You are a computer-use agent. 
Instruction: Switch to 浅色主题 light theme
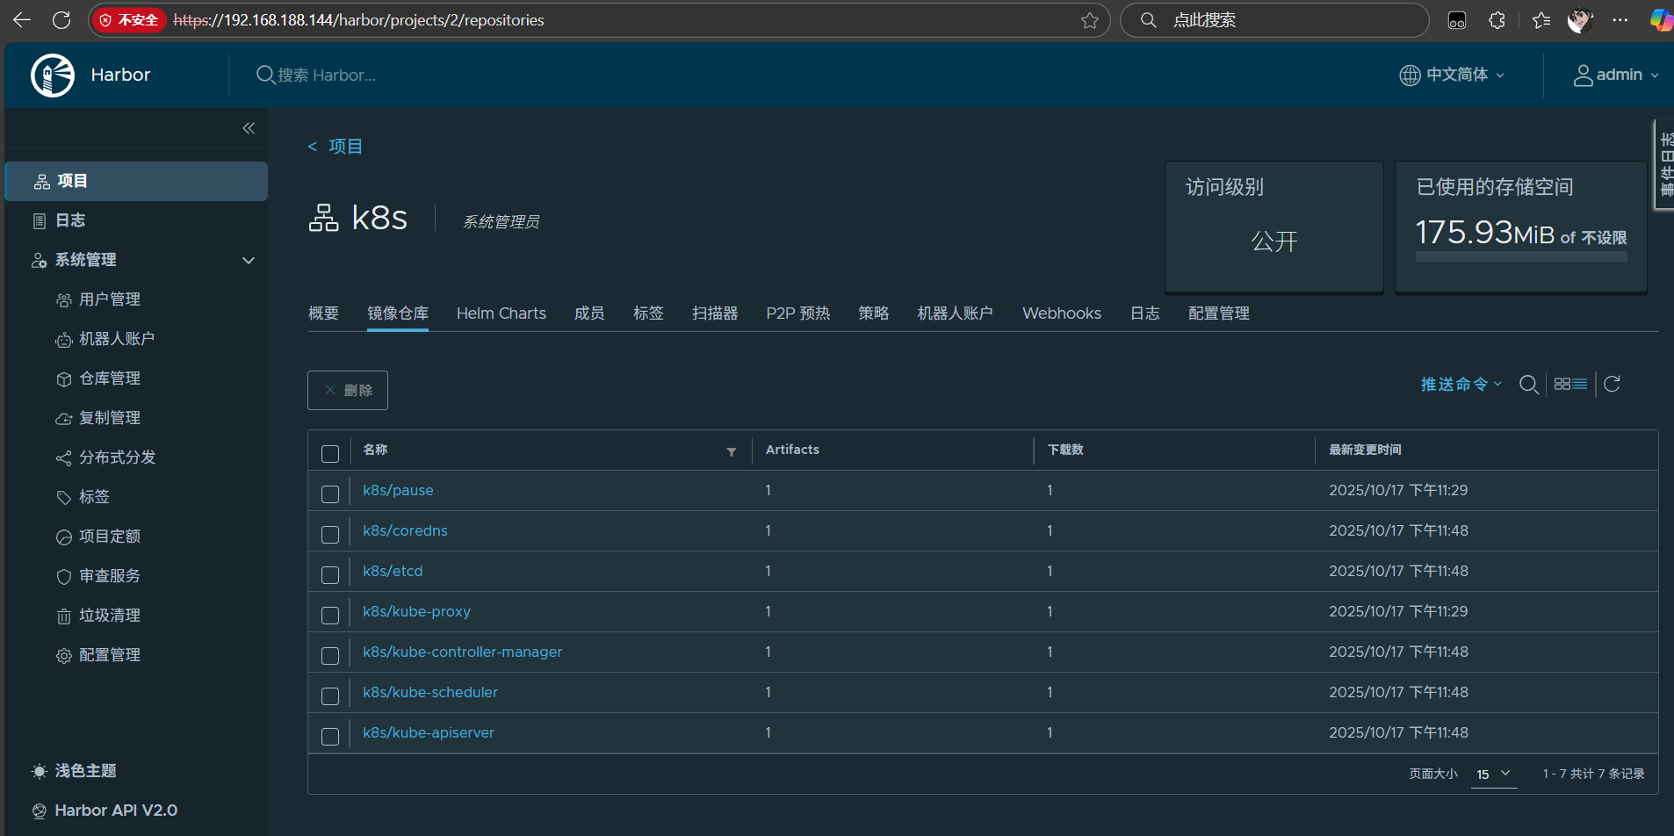click(x=74, y=771)
